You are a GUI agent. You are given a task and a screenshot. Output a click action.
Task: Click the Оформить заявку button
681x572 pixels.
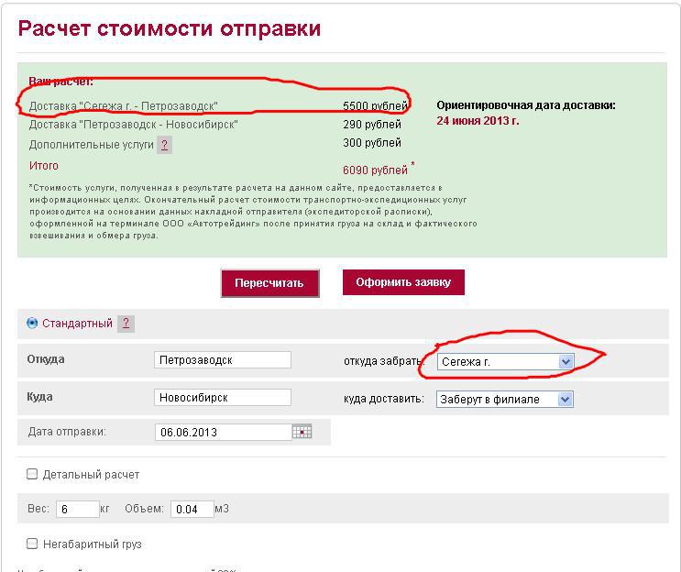coord(403,282)
